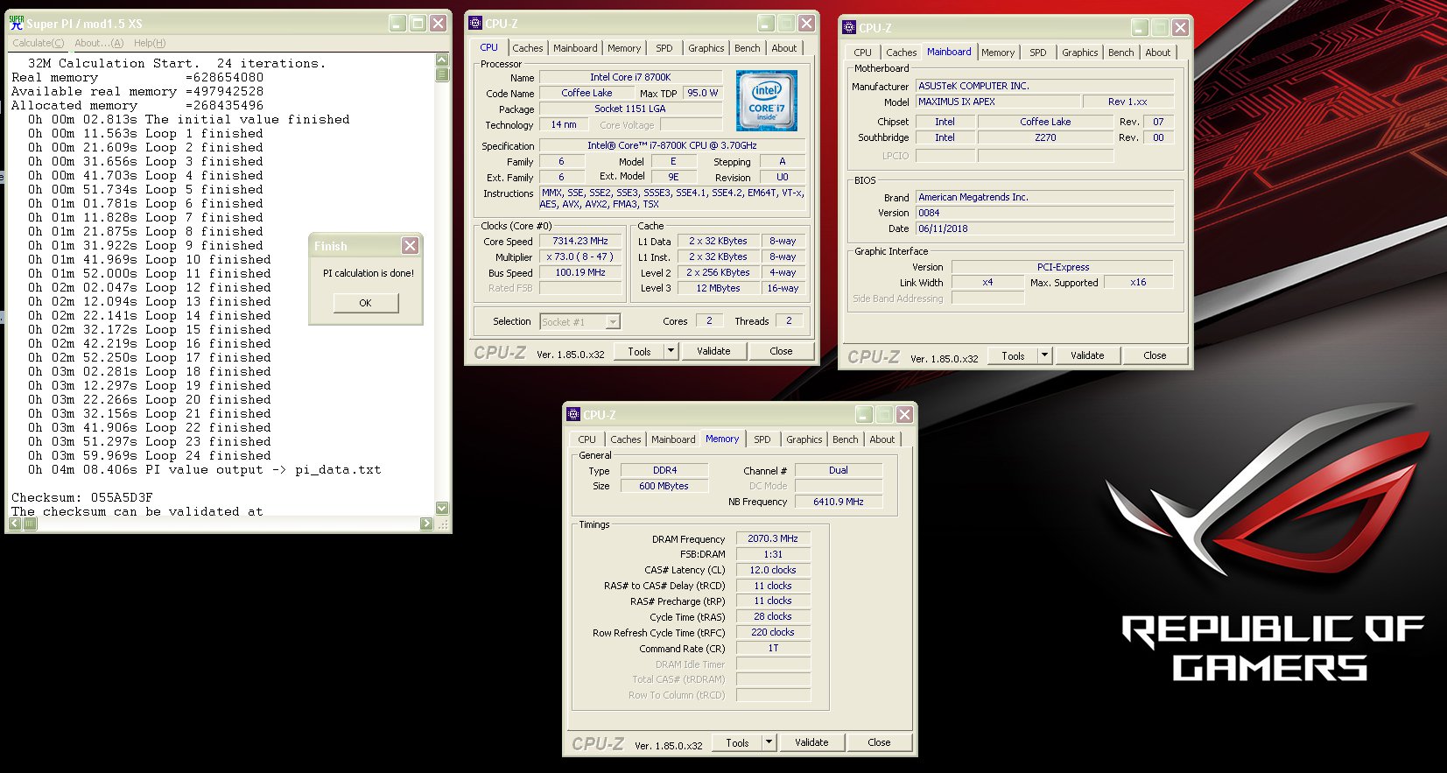Image resolution: width=1447 pixels, height=773 pixels.
Task: Click Southbridge Z270 field
Action: 1045,137
